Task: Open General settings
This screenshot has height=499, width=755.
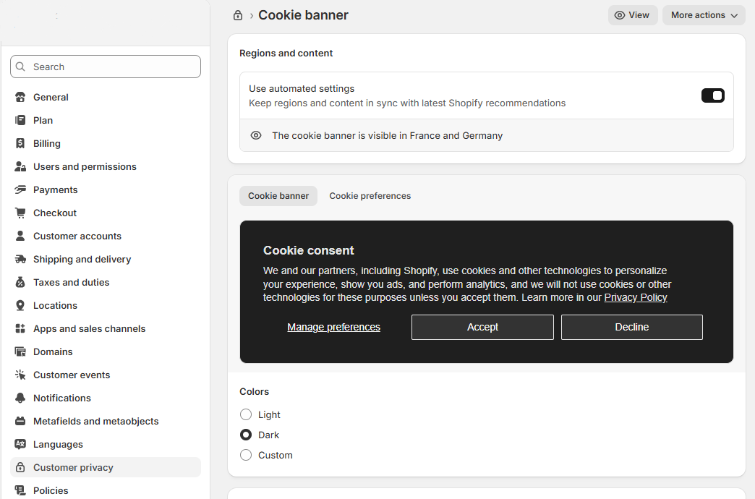Action: point(106,98)
